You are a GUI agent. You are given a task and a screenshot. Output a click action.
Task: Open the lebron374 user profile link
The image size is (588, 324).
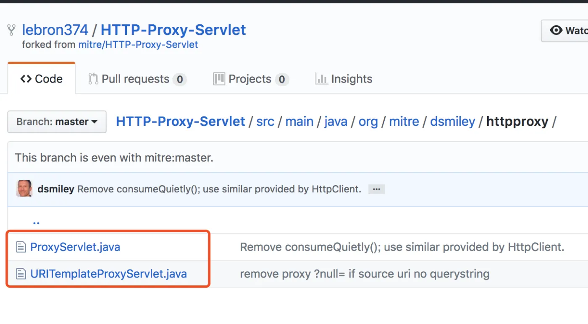point(55,30)
